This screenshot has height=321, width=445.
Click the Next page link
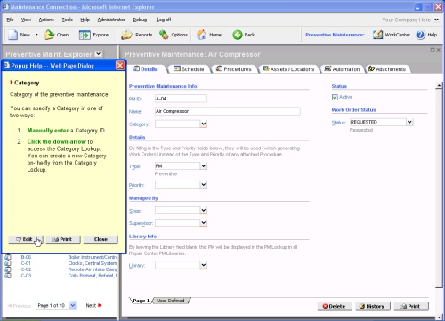point(93,305)
